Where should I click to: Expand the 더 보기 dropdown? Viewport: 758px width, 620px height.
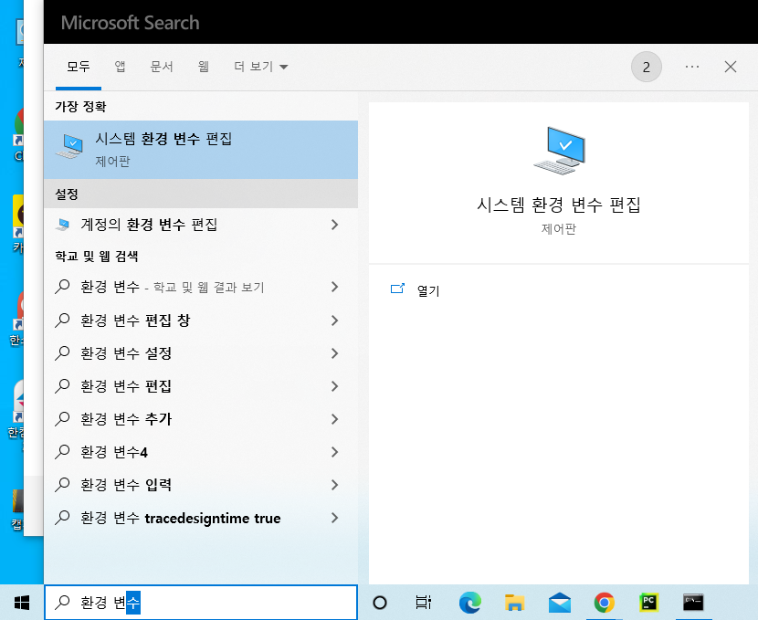(260, 67)
